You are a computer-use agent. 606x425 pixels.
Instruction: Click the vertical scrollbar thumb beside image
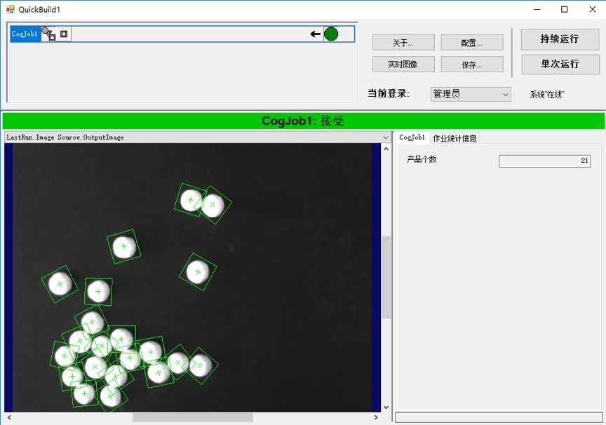pos(386,278)
